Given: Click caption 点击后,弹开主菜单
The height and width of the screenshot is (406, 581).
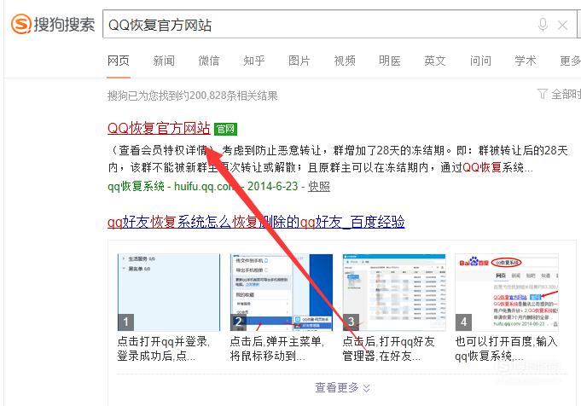Looking at the screenshot, I should pos(276,349).
